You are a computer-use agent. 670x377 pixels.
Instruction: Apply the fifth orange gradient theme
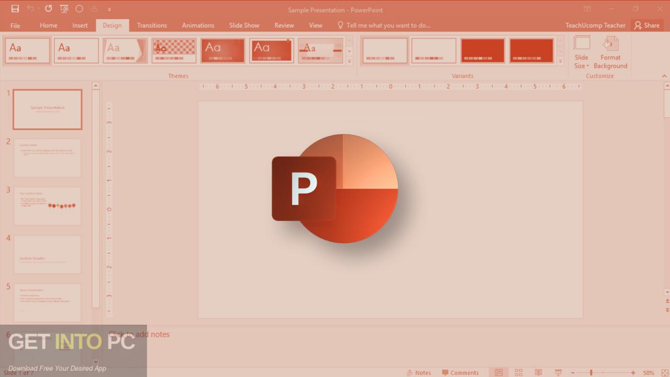coord(222,51)
